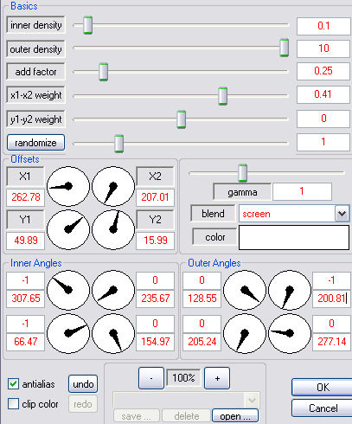Image resolution: width=352 pixels, height=424 pixels.
Task: Click the Y2 offset angle dial
Action: 113,229
